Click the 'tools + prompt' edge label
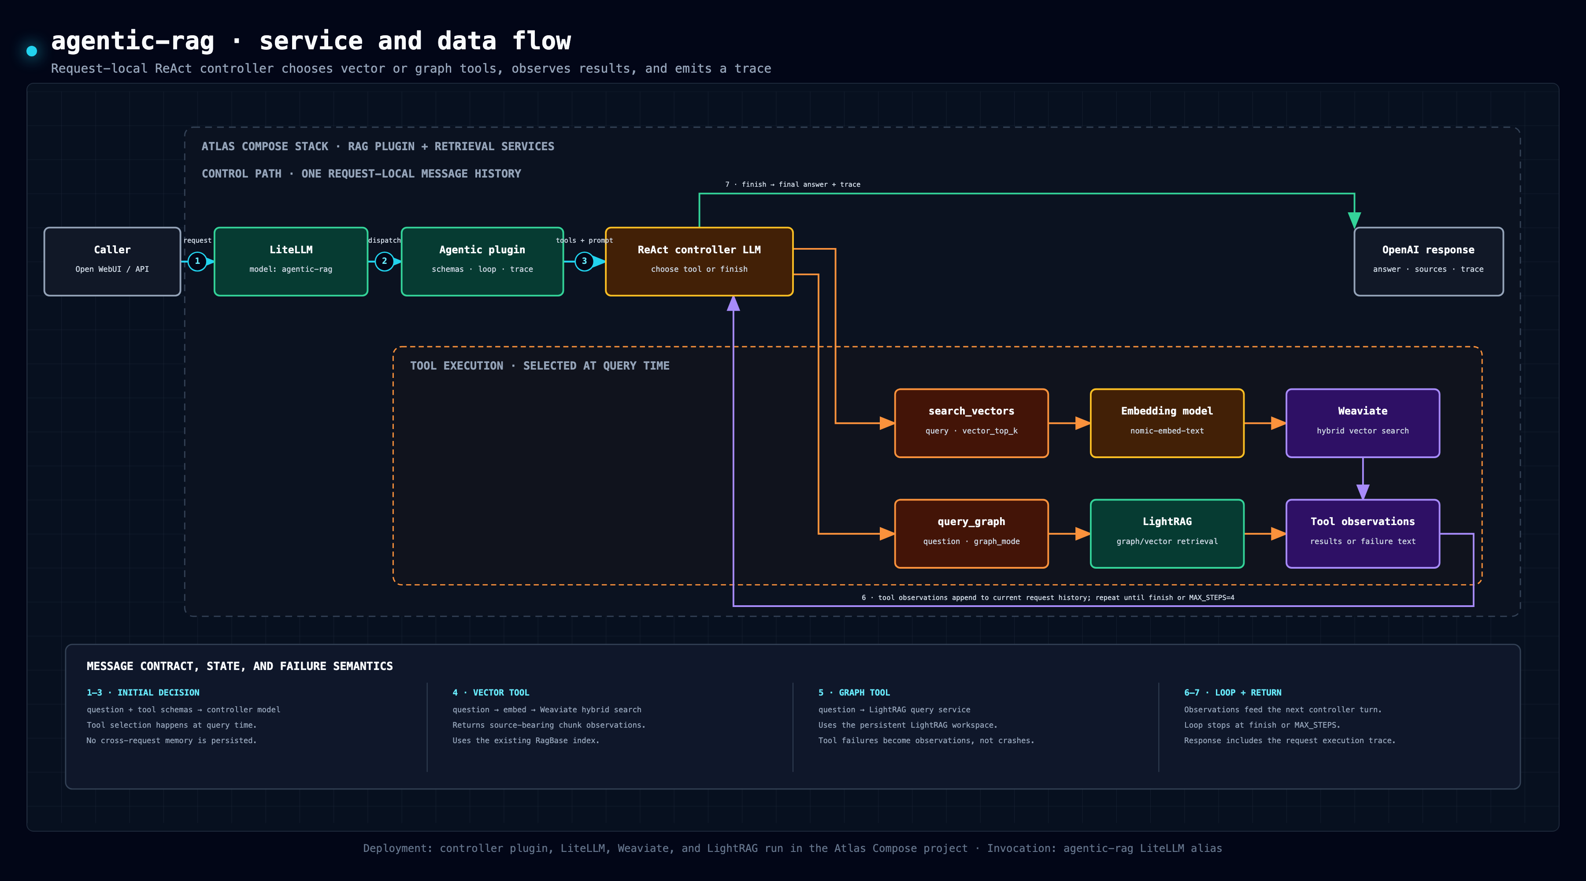The width and height of the screenshot is (1586, 881). coord(584,240)
